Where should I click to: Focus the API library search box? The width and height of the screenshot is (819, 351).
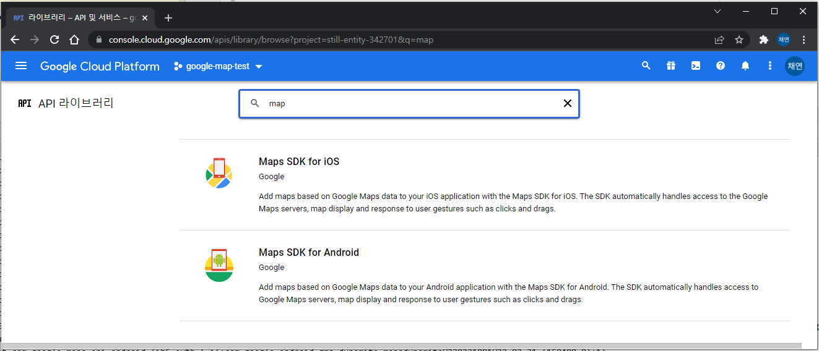pos(409,104)
